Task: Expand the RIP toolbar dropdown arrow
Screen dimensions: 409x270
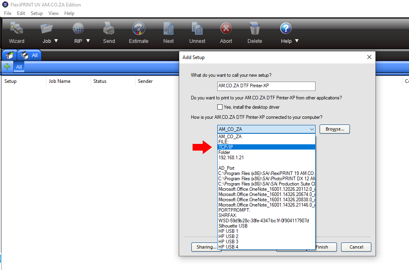Action: (x=88, y=41)
